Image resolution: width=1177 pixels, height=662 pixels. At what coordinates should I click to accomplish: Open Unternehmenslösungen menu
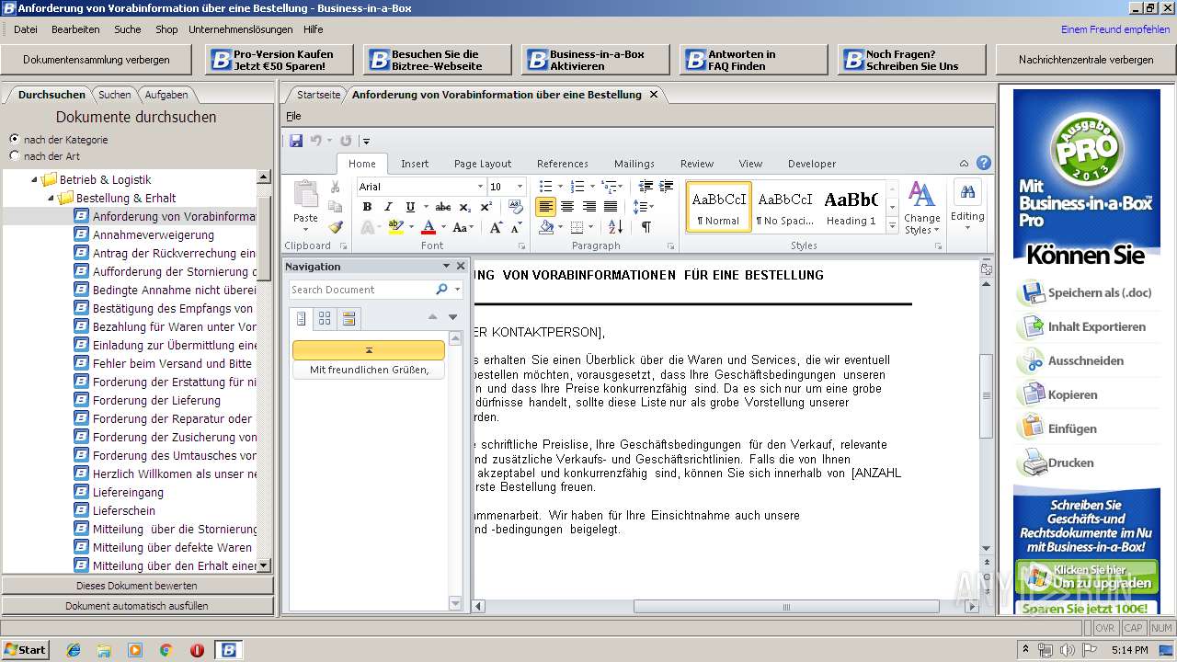click(240, 29)
